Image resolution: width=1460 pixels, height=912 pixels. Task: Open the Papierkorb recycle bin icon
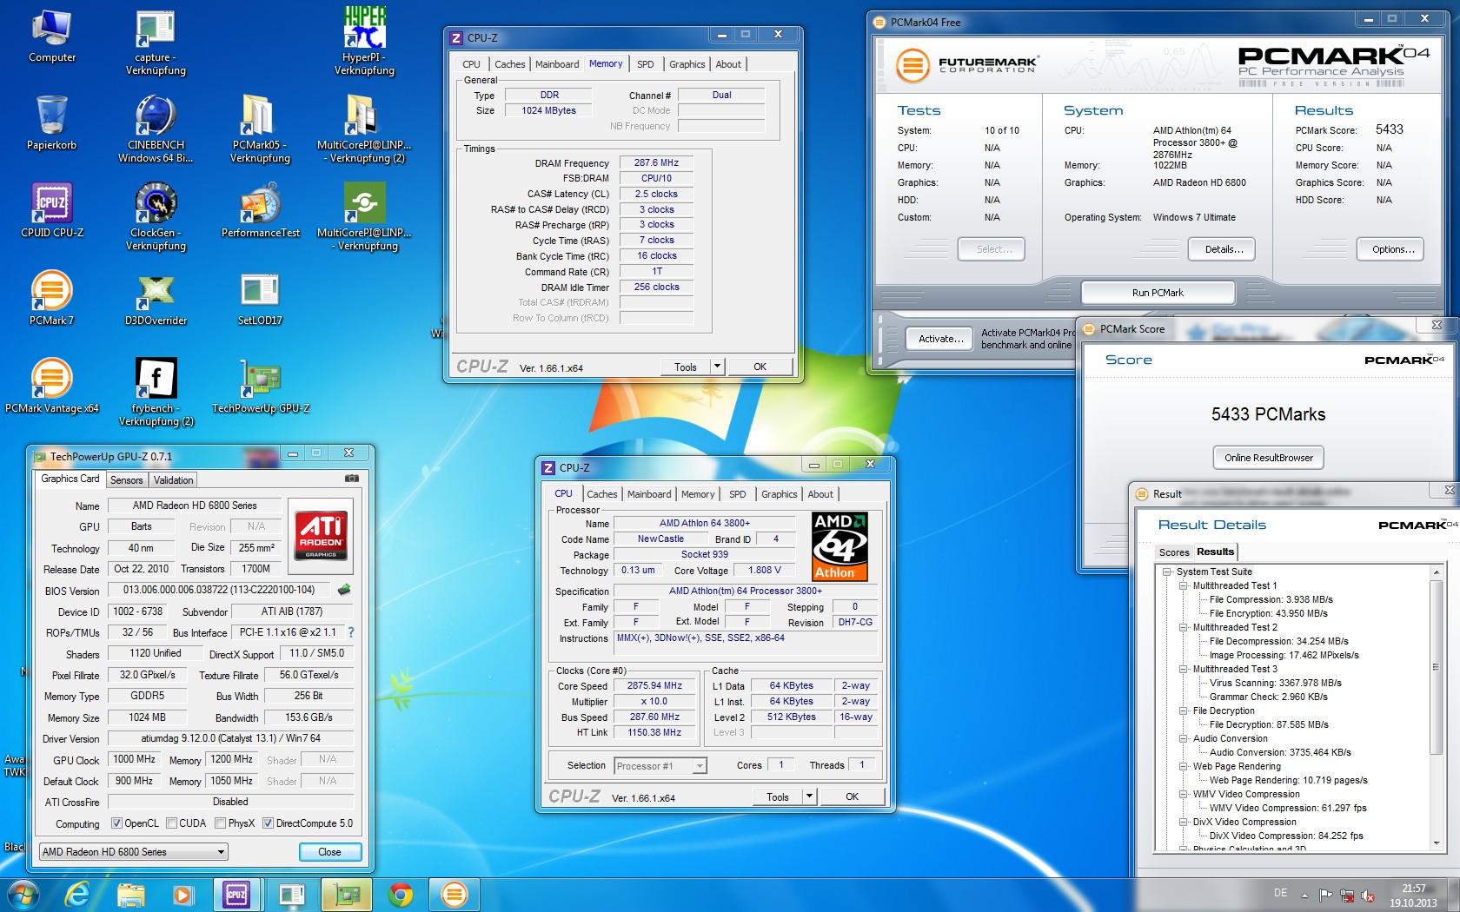coord(52,122)
